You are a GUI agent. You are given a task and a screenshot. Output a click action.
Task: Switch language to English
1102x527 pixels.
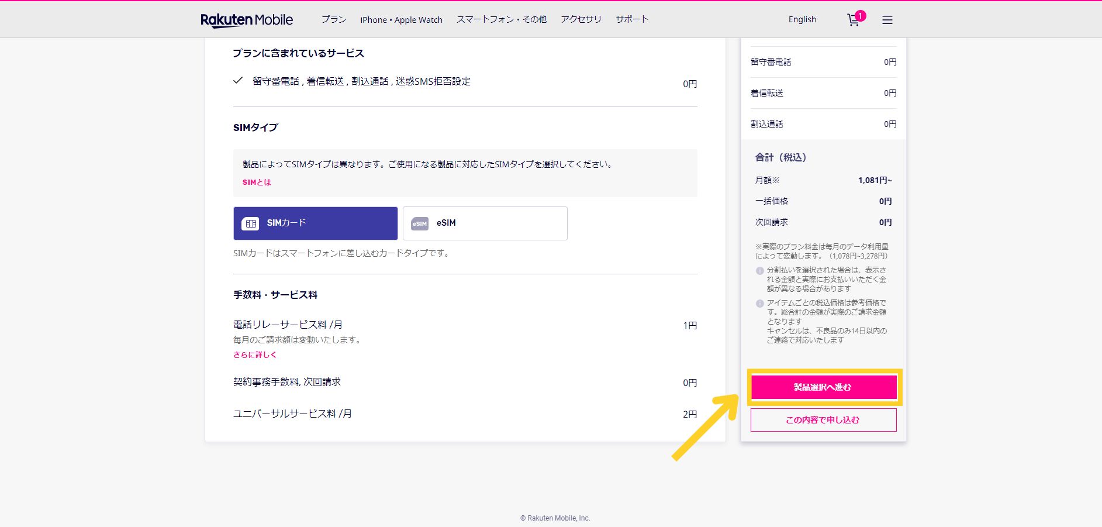pyautogui.click(x=802, y=19)
